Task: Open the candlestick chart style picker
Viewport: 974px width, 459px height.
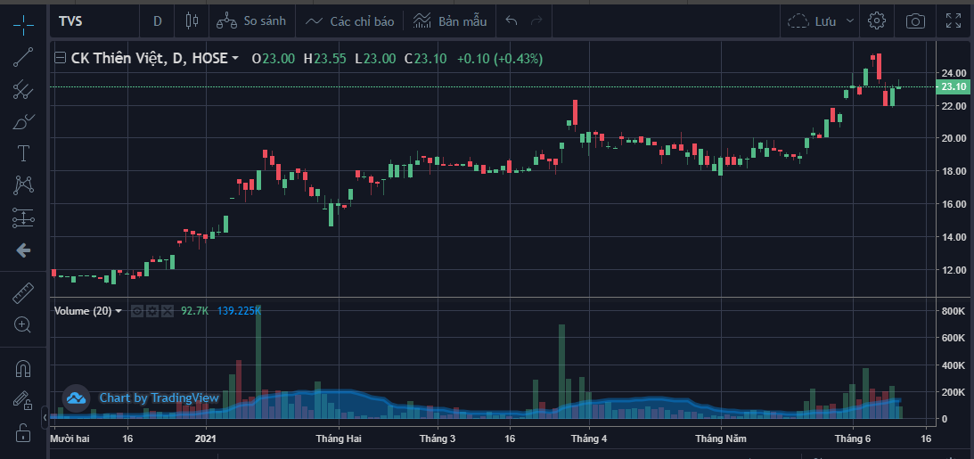Action: coord(191,20)
